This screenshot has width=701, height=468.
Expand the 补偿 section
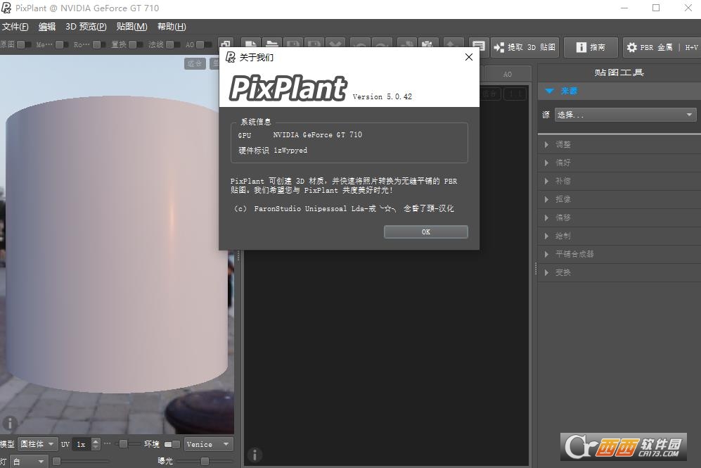[x=619, y=181]
